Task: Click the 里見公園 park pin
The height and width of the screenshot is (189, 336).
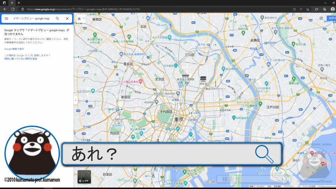Action: (293, 44)
